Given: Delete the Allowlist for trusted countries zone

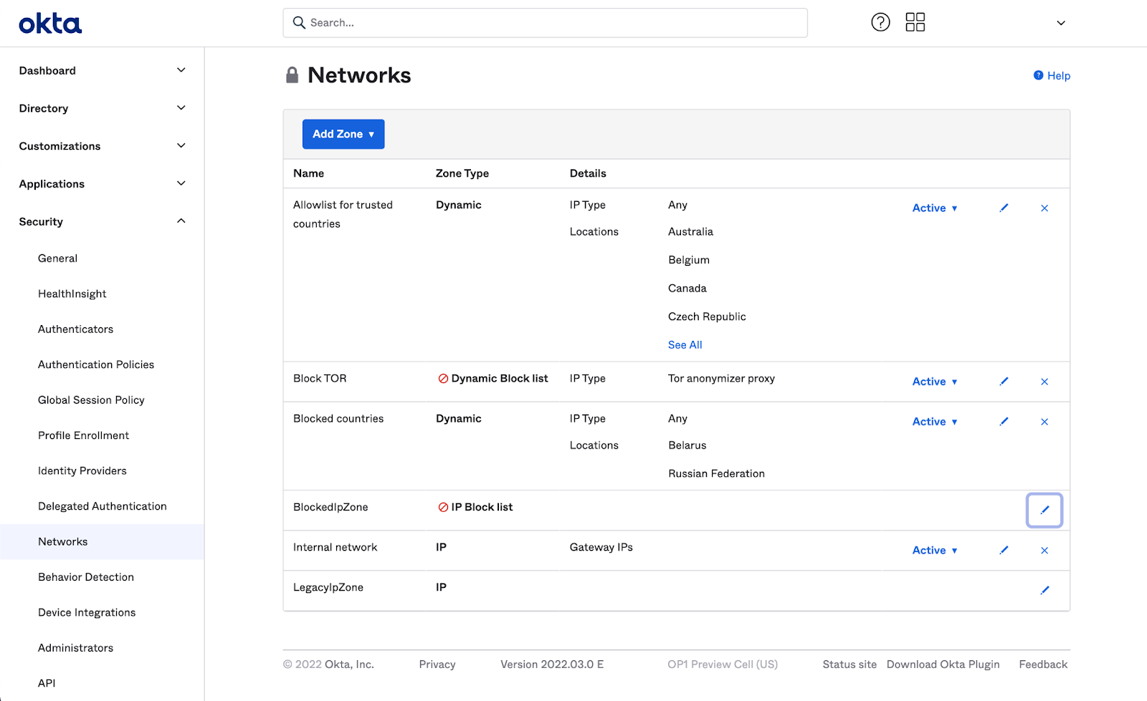Looking at the screenshot, I should tap(1044, 208).
